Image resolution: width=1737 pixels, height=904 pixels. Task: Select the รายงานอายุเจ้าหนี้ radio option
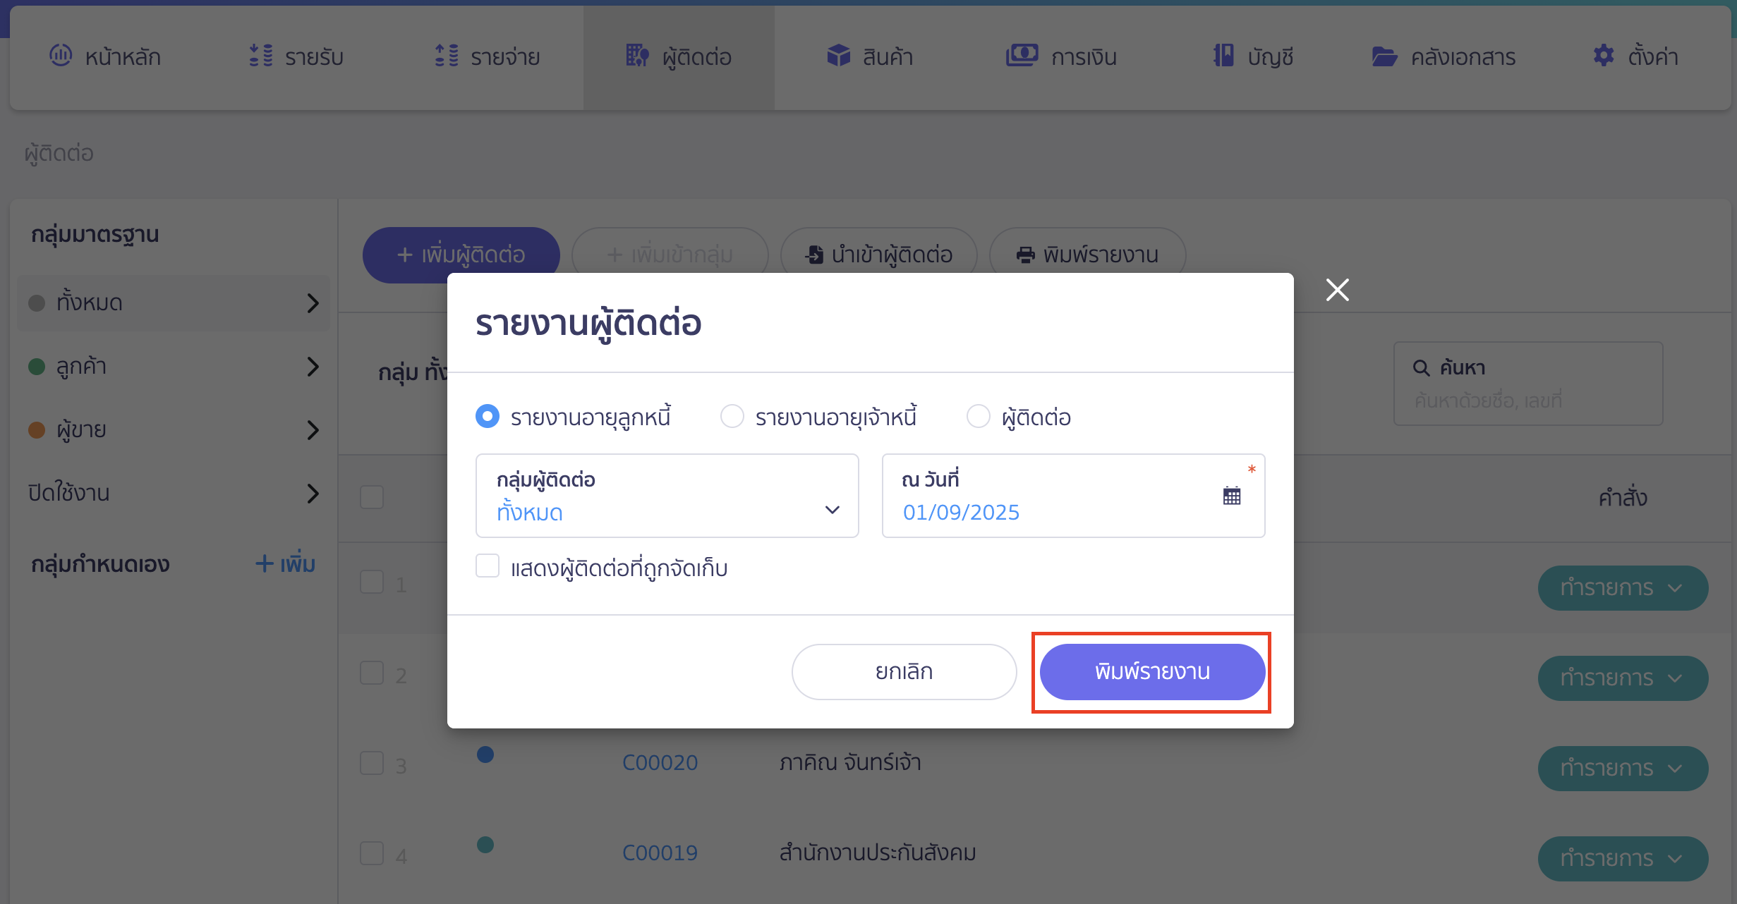(x=732, y=416)
